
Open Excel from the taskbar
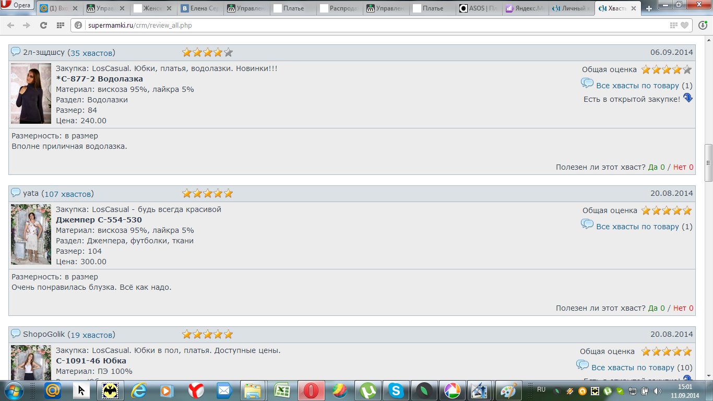point(282,390)
